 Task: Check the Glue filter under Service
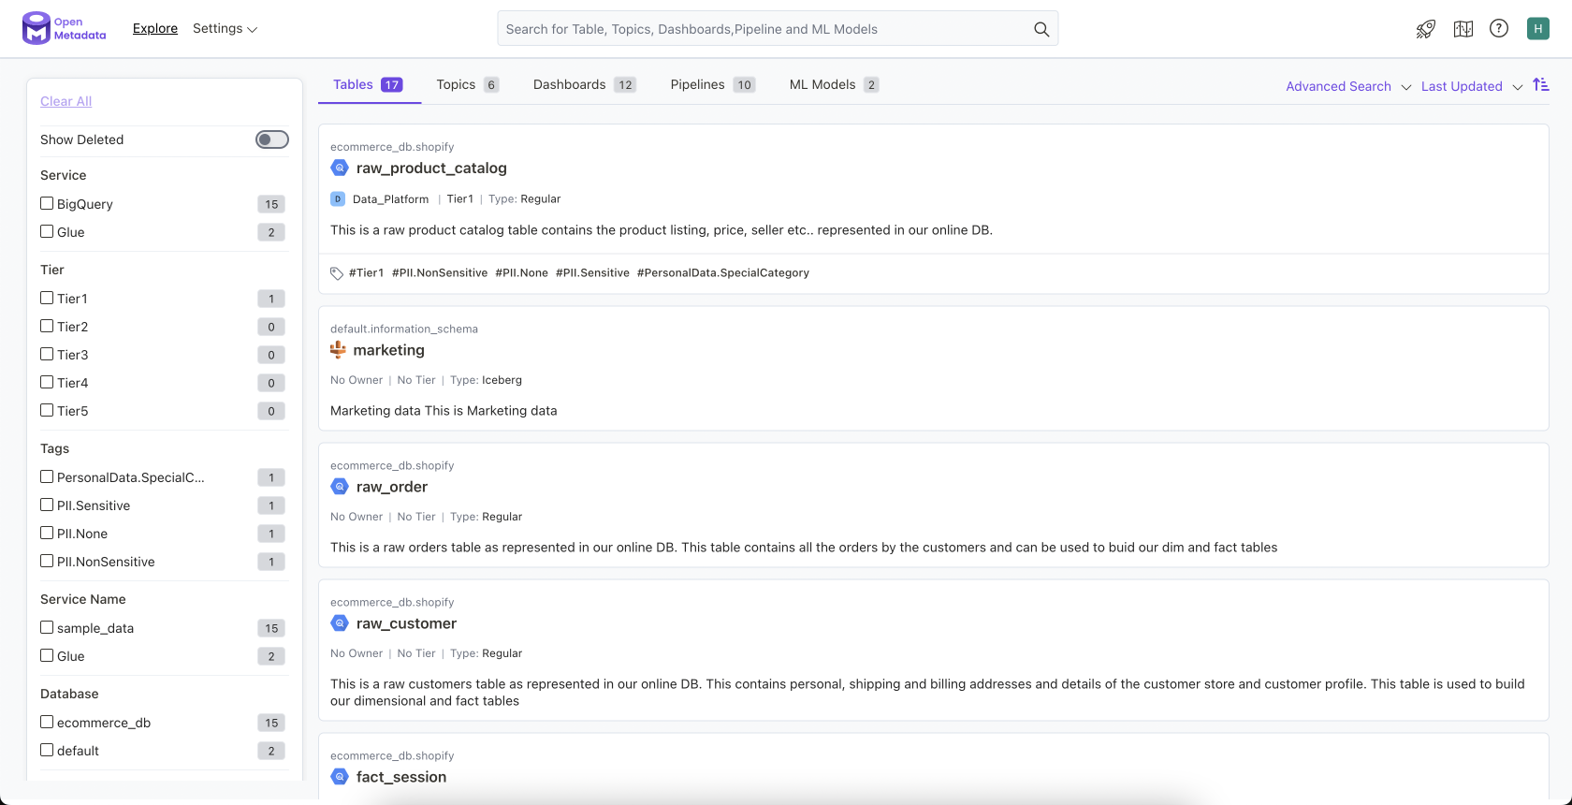(47, 231)
